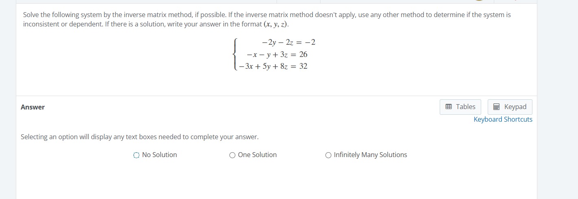Screen dimensions: 578x199
Task: Pick the Infinitely Many Solutions radio button
Action: coord(328,155)
